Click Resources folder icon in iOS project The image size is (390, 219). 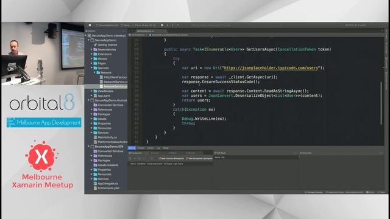(x=95, y=175)
